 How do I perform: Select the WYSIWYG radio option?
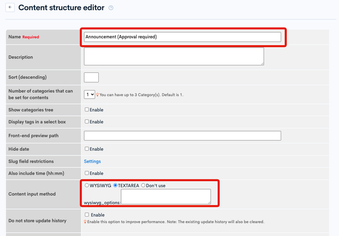pos(86,185)
